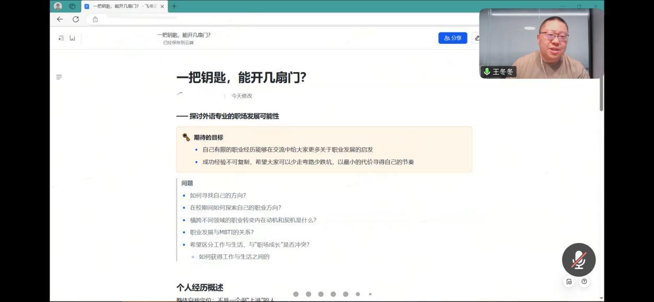Switch to the 一把钥匙，能开几扇门? browser tab
Viewport: 654px width, 302px height.
(x=124, y=6)
